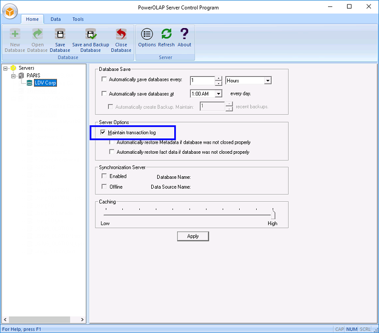Check Automatically save databases every option
Viewport: 379px width, 333px height.
(104, 80)
